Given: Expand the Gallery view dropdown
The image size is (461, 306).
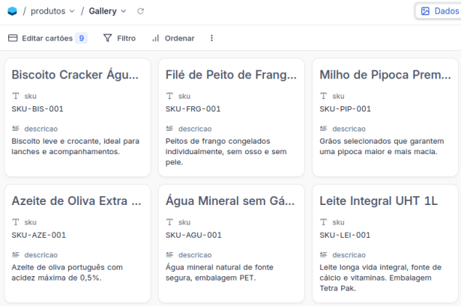Looking at the screenshot, I should pos(123,11).
